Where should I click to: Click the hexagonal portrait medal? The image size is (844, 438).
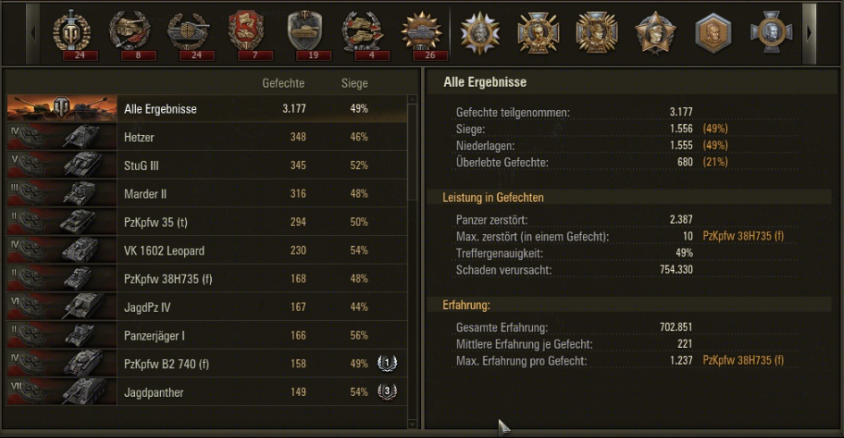(x=713, y=32)
